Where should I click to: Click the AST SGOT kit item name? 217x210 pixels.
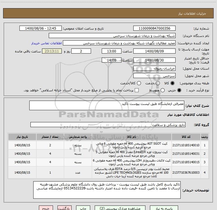[x=132, y=145]
